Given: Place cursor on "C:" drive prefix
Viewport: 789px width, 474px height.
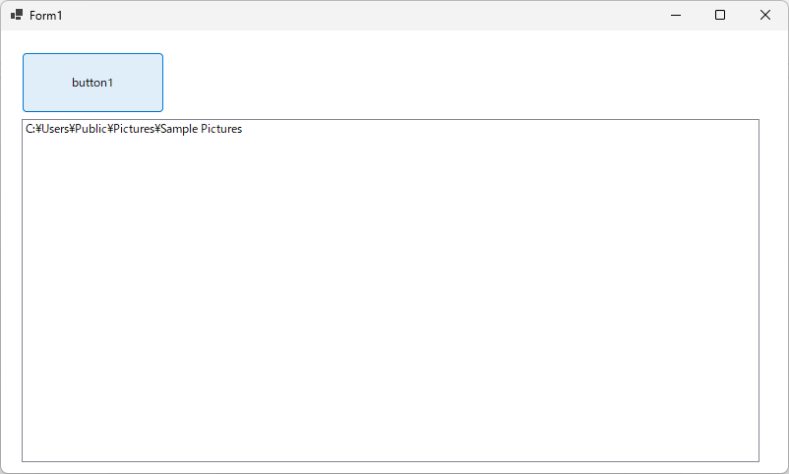Looking at the screenshot, I should pyautogui.click(x=30, y=129).
